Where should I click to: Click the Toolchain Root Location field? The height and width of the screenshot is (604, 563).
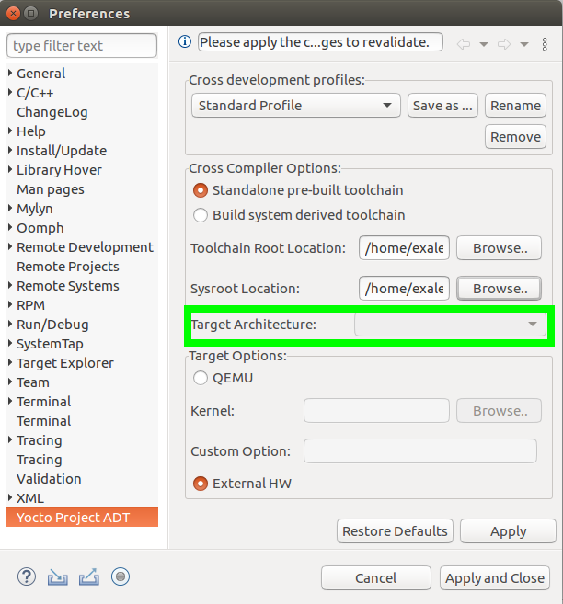tap(404, 248)
